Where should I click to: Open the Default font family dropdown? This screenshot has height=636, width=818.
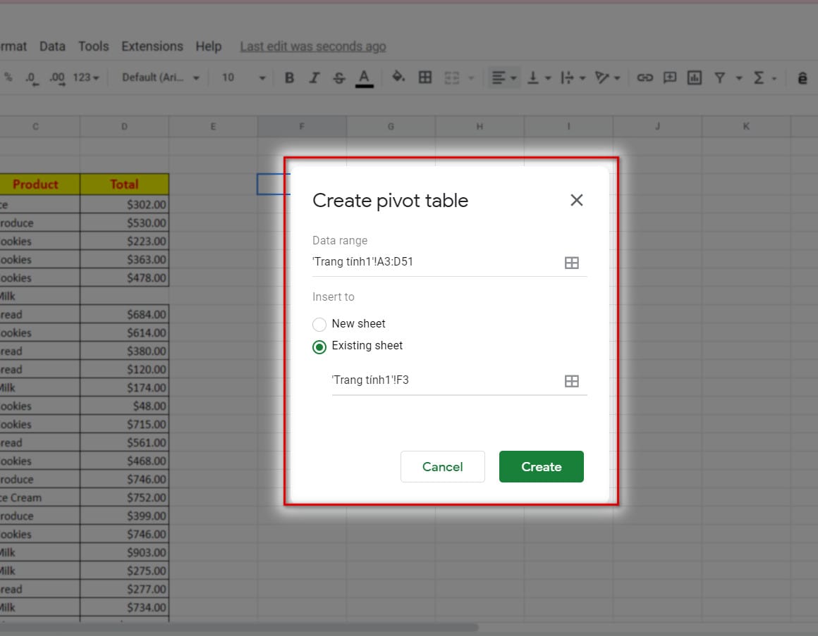pyautogui.click(x=159, y=77)
